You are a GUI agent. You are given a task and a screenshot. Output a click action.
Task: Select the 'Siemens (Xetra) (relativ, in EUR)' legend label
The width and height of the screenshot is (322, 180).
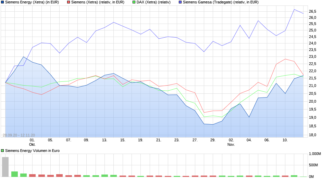coord(98,2)
